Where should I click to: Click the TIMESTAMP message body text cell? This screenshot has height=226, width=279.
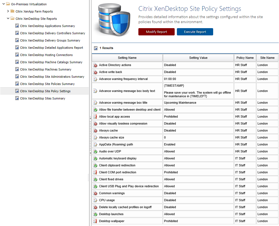tap(198, 91)
